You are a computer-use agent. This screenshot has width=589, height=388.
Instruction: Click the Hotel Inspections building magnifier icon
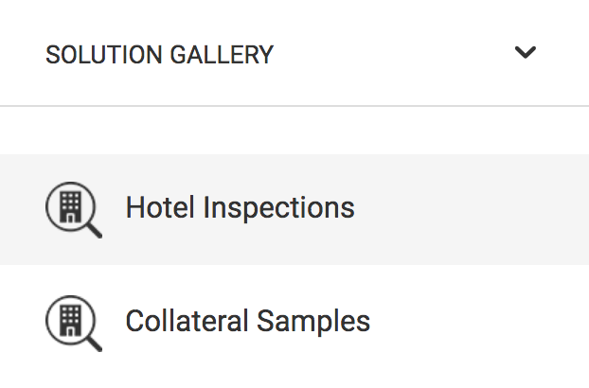pos(74,209)
